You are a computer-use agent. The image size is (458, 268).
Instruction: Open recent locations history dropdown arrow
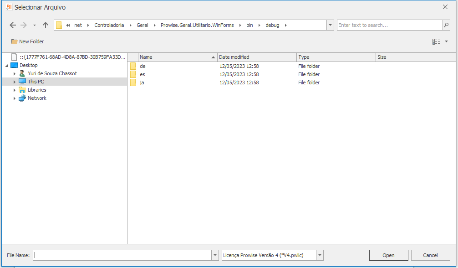[35, 26]
